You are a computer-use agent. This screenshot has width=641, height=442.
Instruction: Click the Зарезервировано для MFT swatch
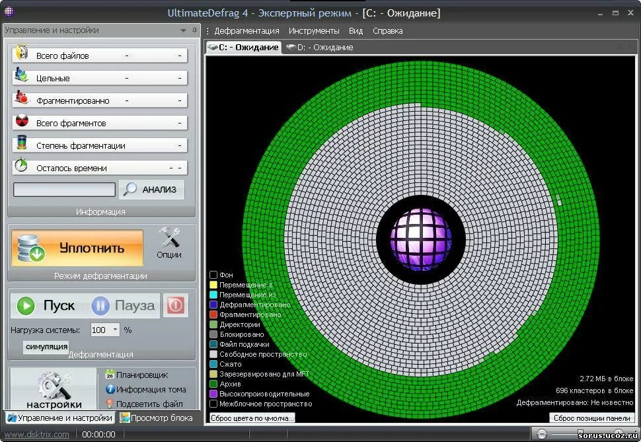pos(213,374)
